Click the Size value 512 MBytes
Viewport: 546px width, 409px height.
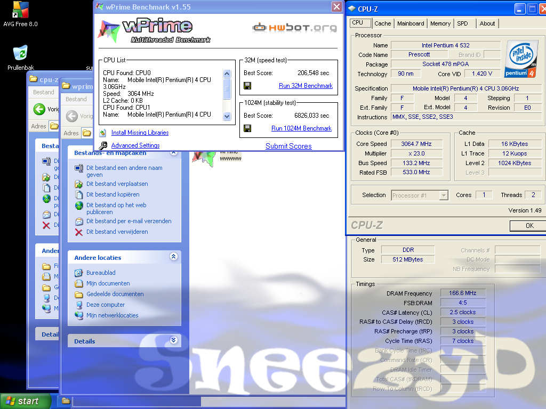pyautogui.click(x=408, y=259)
